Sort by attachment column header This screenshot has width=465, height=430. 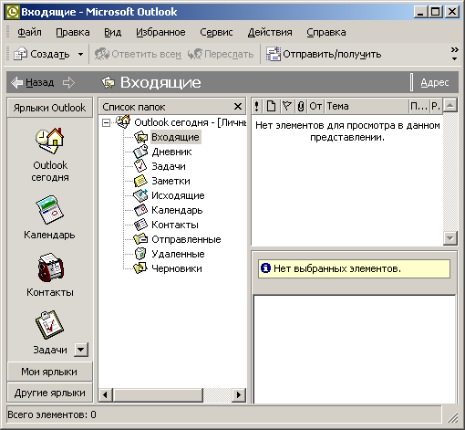point(301,106)
